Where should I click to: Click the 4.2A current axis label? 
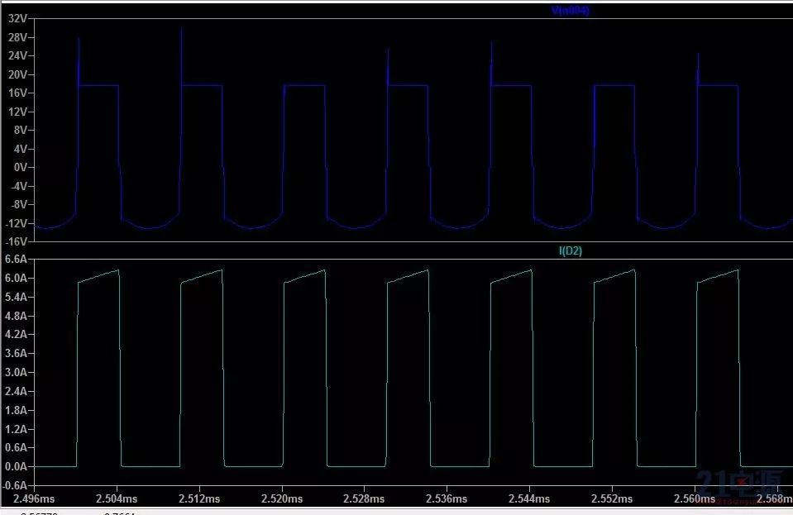click(x=16, y=335)
